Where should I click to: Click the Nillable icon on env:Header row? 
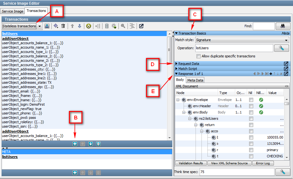(261, 106)
